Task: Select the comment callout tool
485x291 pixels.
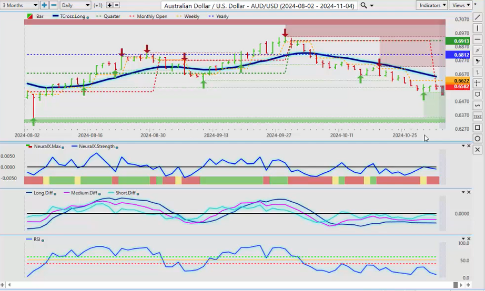Action: (477, 95)
